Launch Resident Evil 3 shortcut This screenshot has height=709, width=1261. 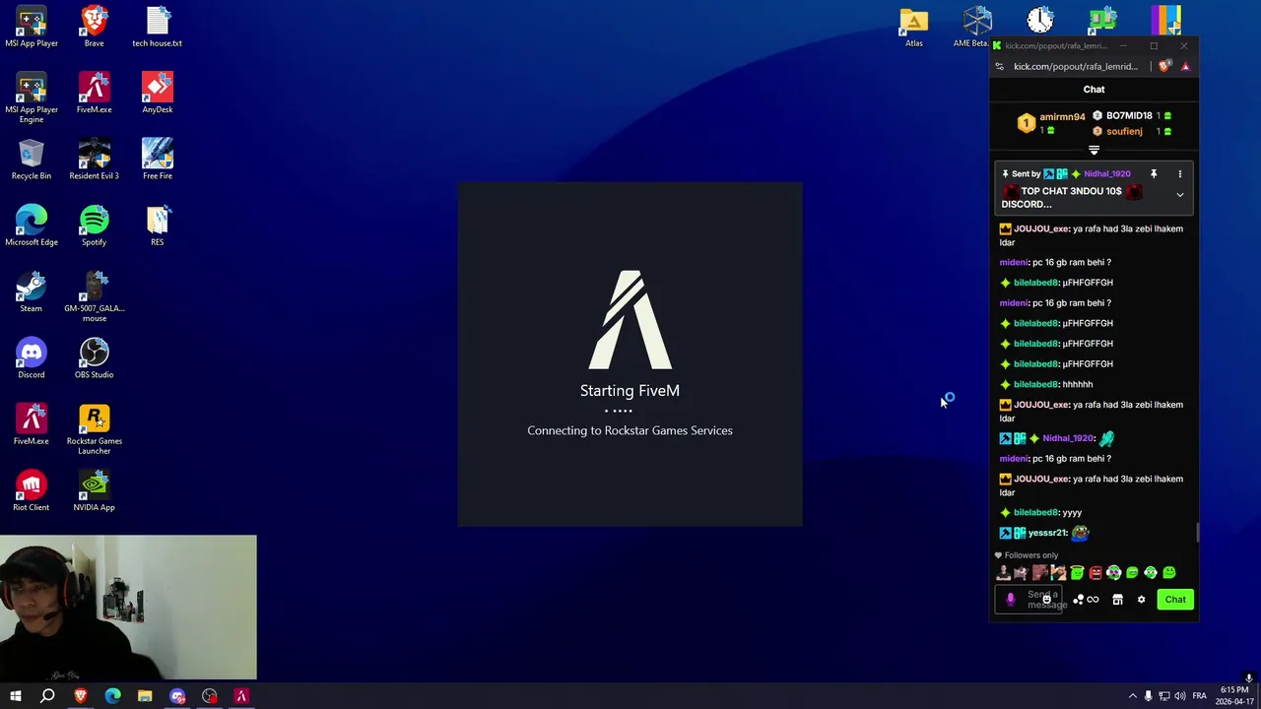click(94, 159)
